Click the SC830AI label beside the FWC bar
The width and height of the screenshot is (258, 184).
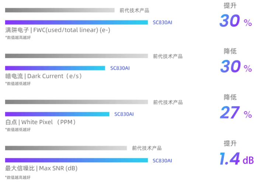pyautogui.click(x=163, y=22)
